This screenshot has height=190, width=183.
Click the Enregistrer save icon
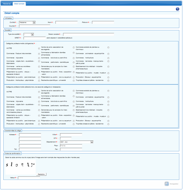tap(167, 184)
